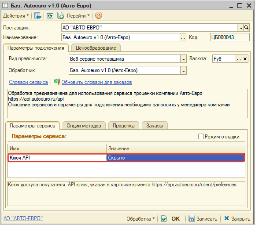Click the green refresh toolbar icon
This screenshot has height=225, width=255.
(x=50, y=16)
